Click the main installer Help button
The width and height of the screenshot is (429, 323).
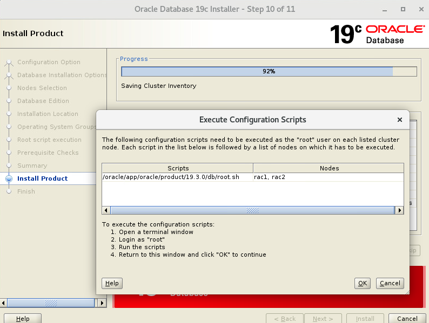pyautogui.click(x=23, y=319)
